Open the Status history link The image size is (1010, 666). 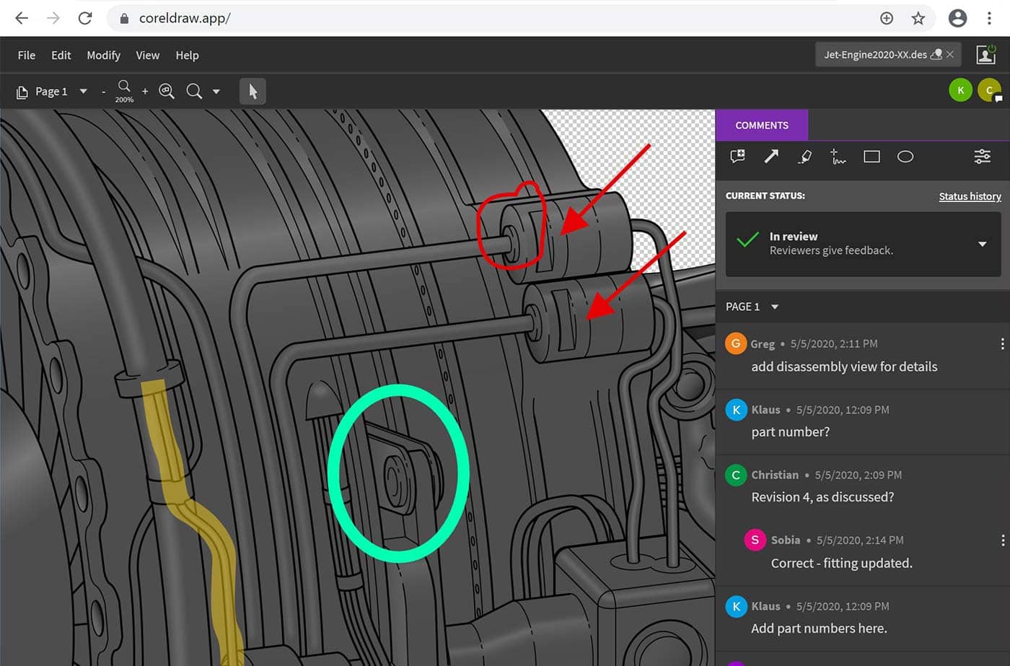point(970,196)
